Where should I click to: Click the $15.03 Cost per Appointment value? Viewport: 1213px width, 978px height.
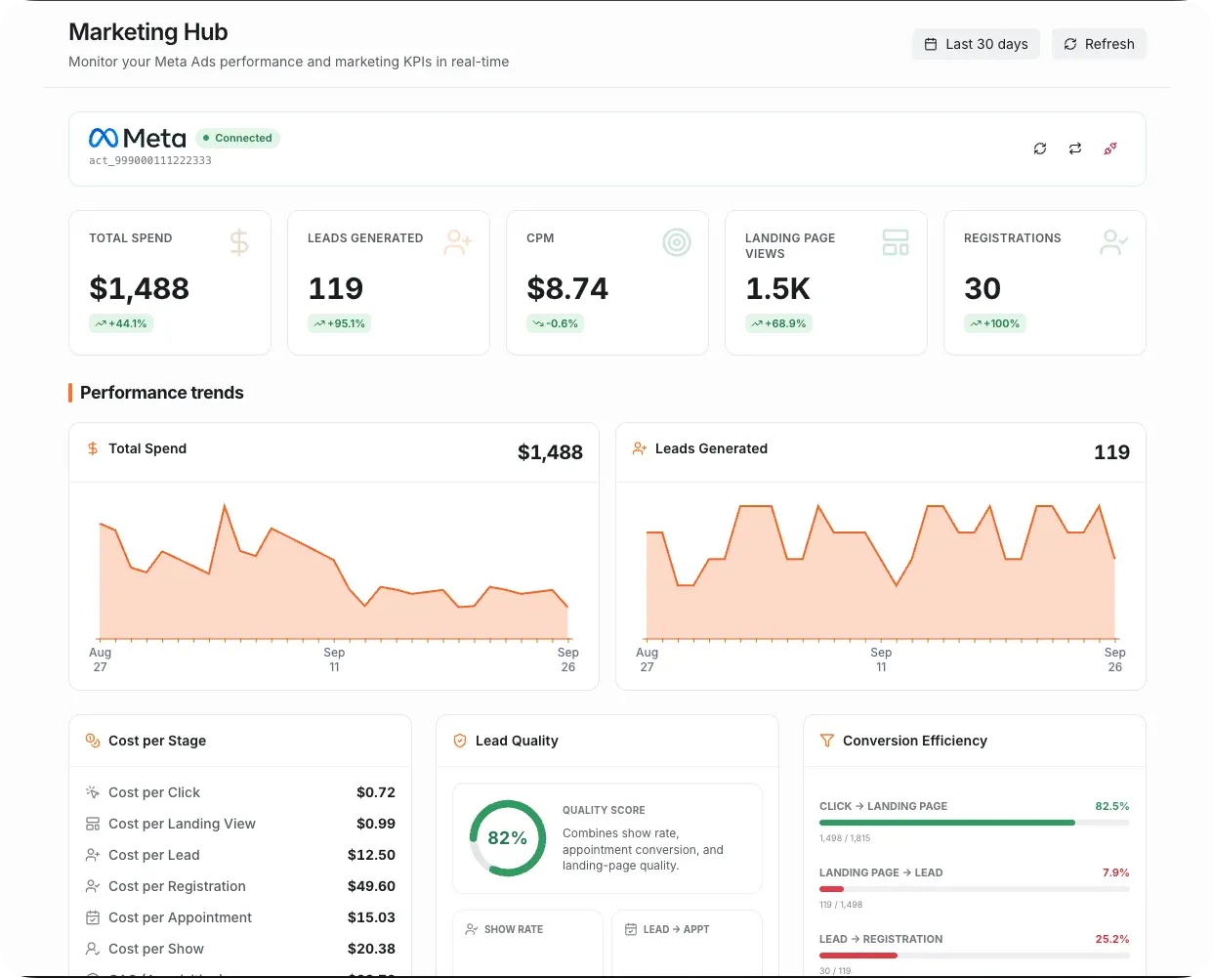(371, 917)
